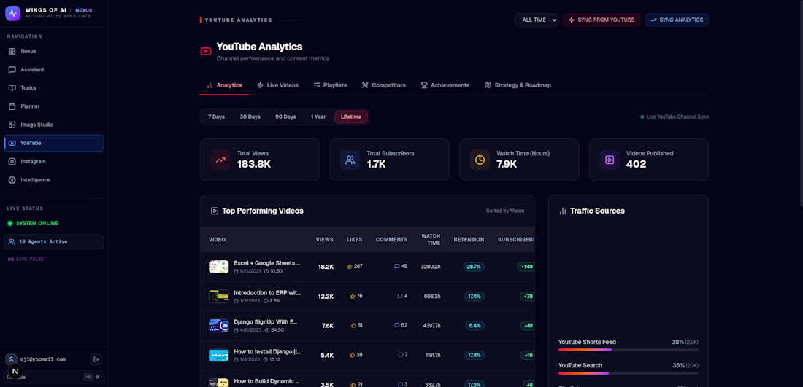Screen dimensions: 803x387
Task: Click the log out icon beside the email
Action: (x=96, y=359)
